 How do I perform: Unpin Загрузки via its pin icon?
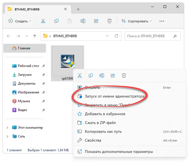43,75
